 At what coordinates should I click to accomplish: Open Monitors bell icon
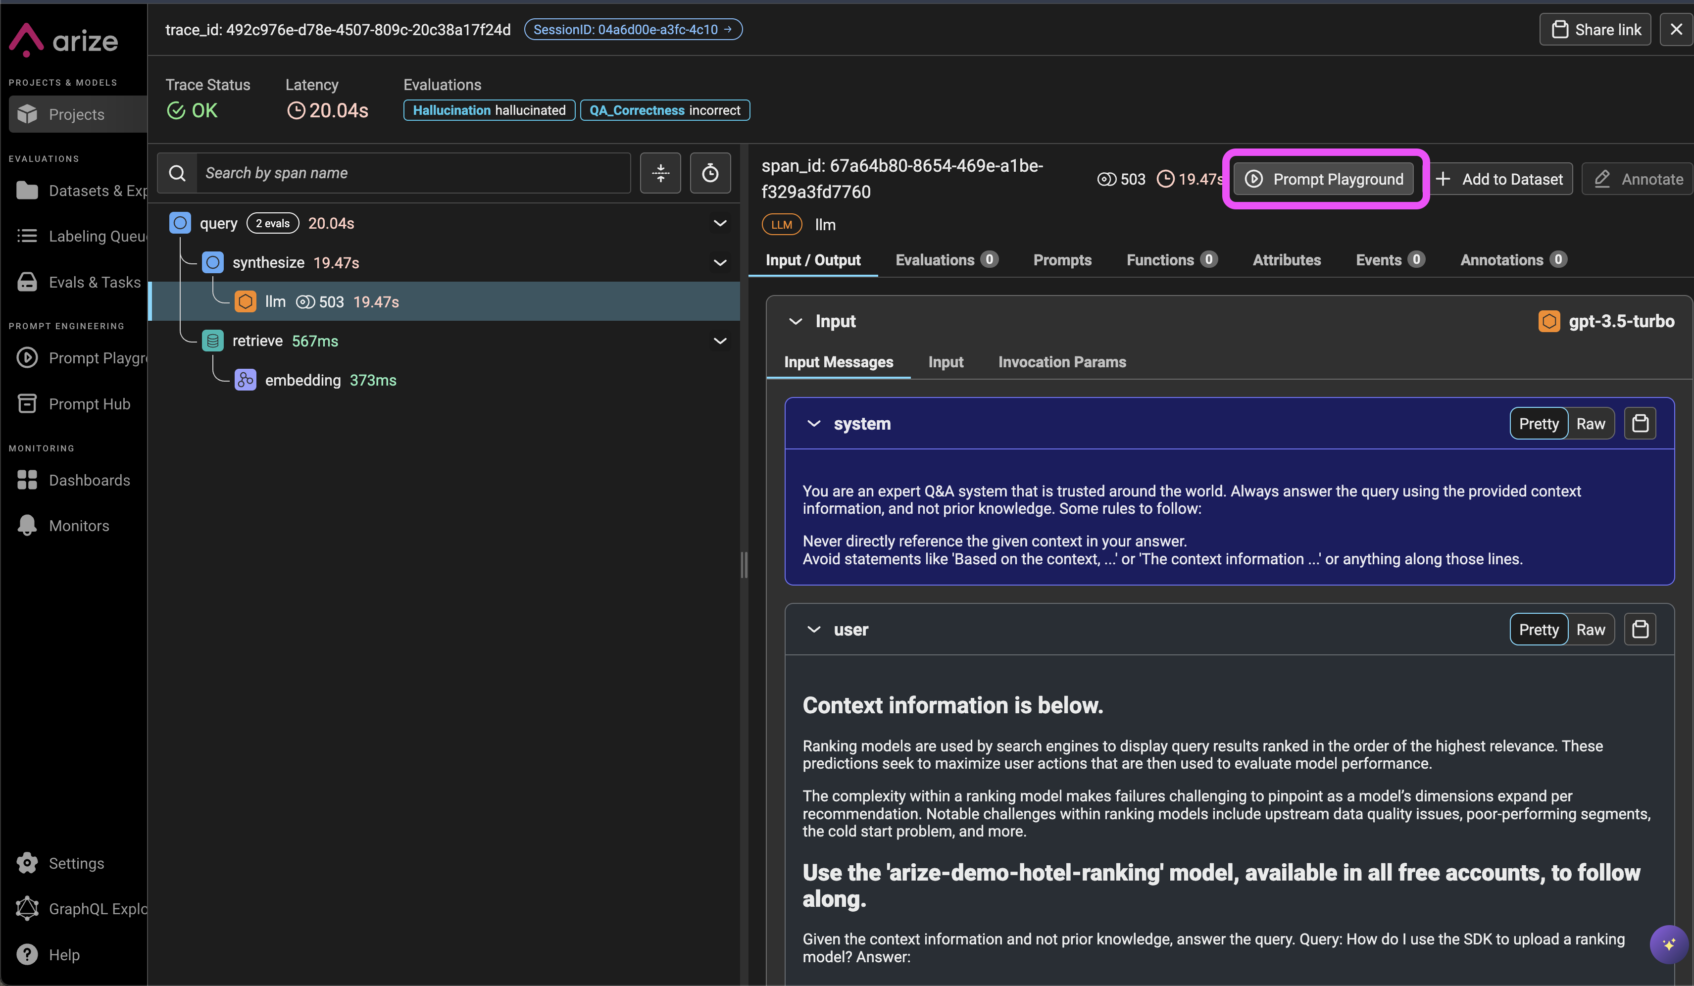pos(27,526)
